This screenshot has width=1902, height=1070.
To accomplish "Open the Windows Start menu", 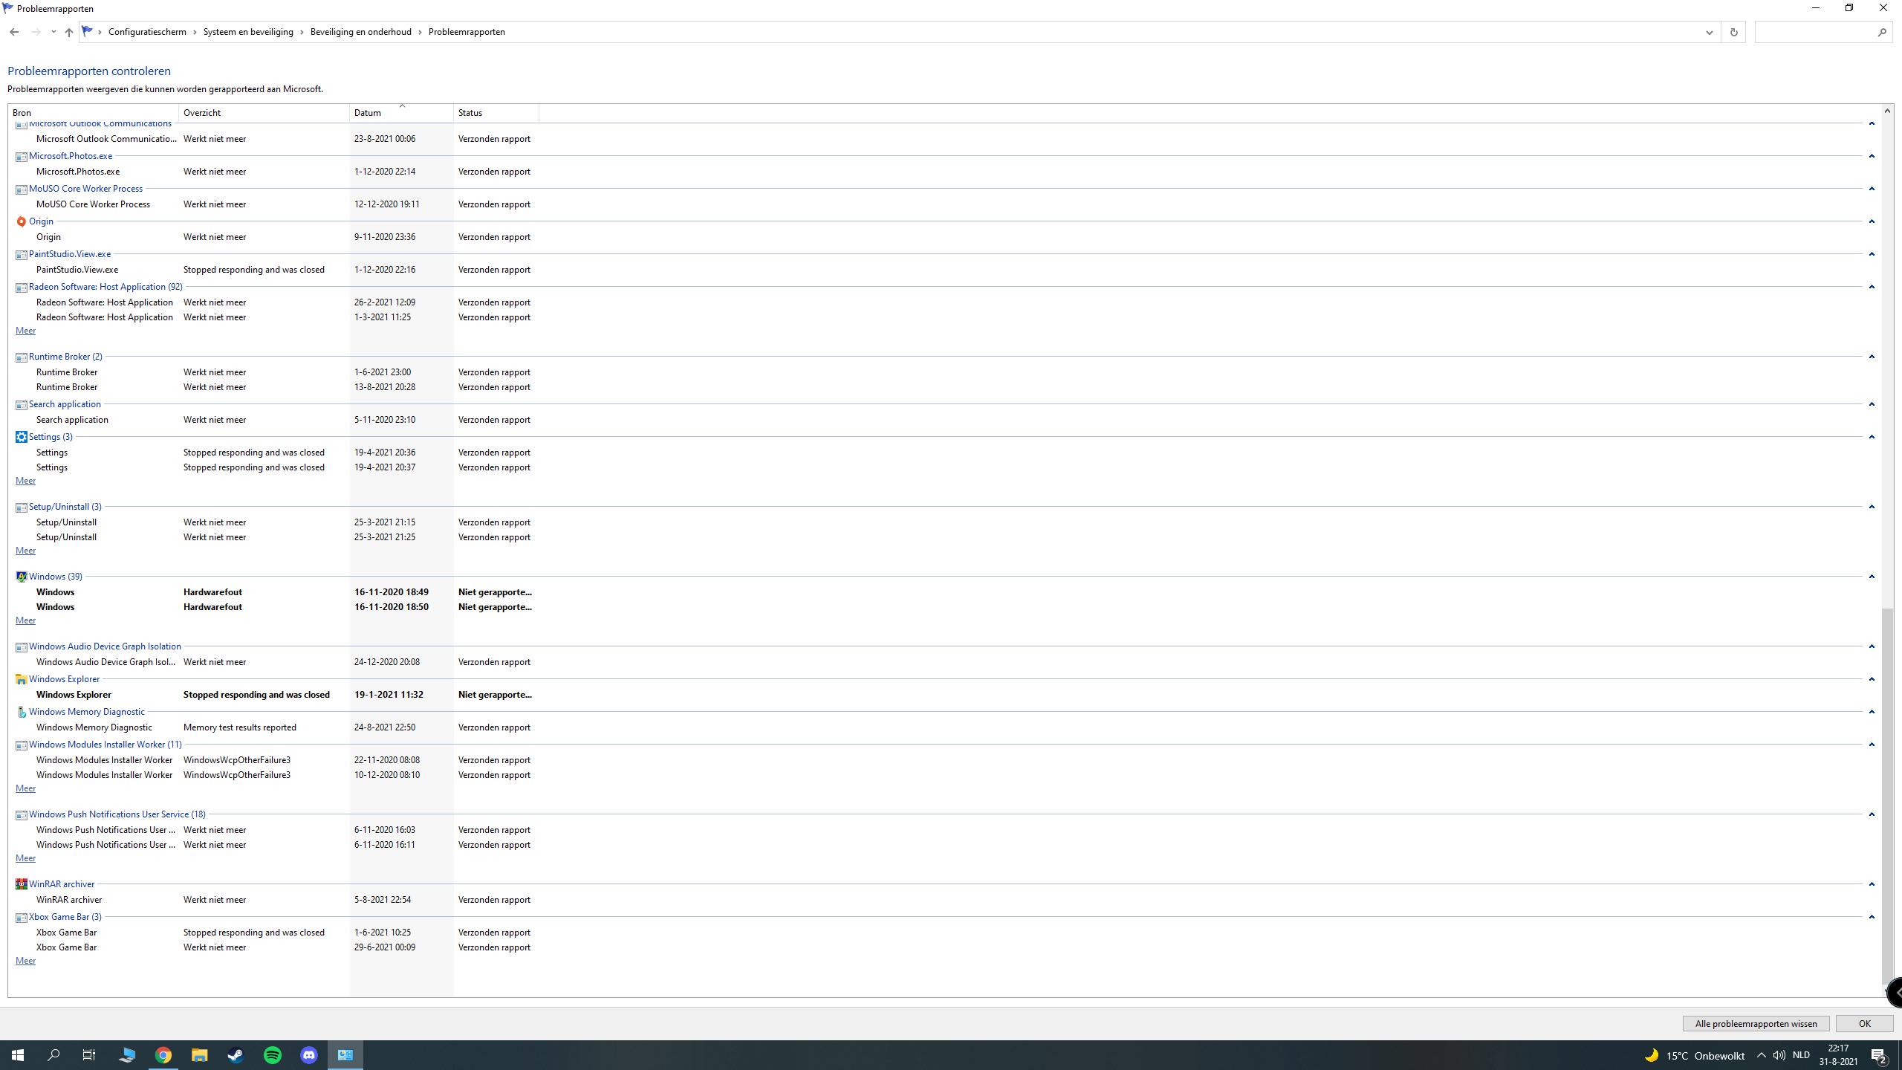I will click(18, 1055).
